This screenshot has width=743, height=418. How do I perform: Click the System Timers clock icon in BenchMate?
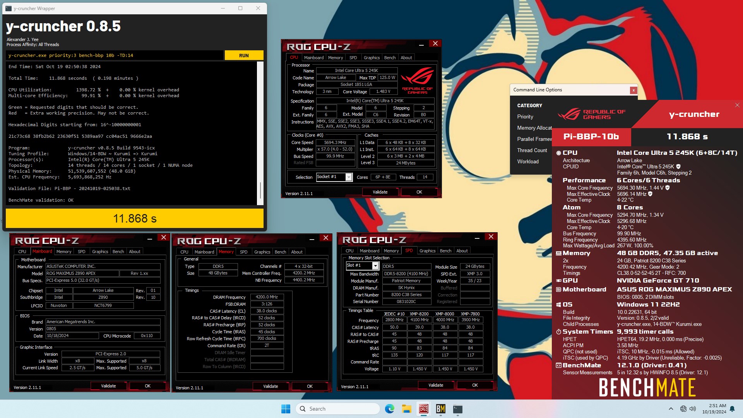[x=558, y=332]
